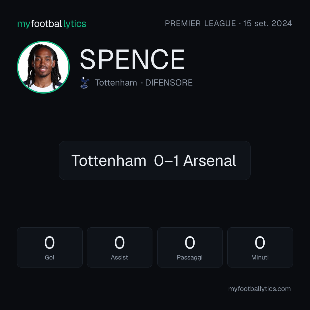Click the zero value above Minuti

(260, 243)
